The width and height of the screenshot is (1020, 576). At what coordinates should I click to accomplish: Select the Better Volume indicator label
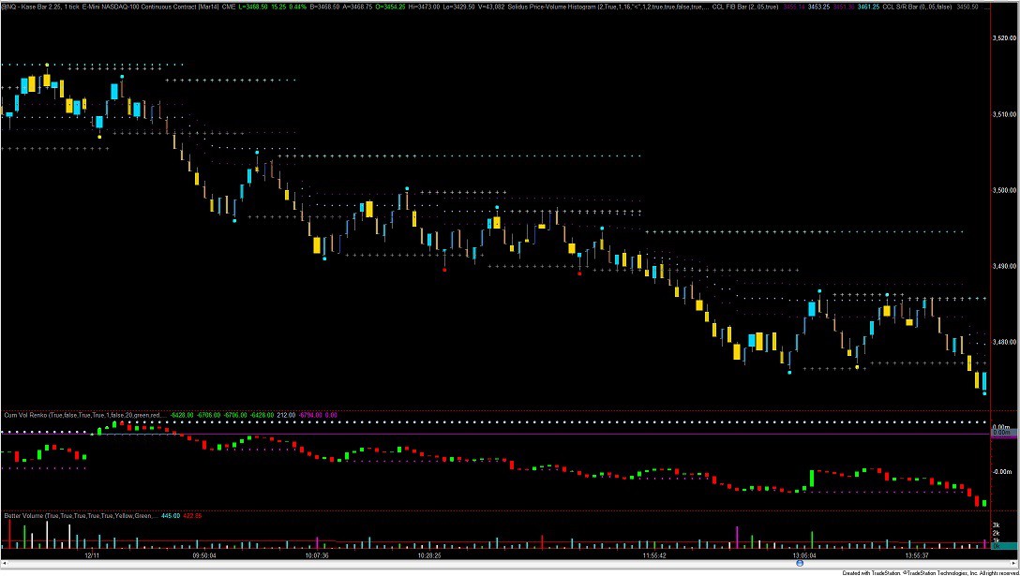pyautogui.click(x=80, y=515)
